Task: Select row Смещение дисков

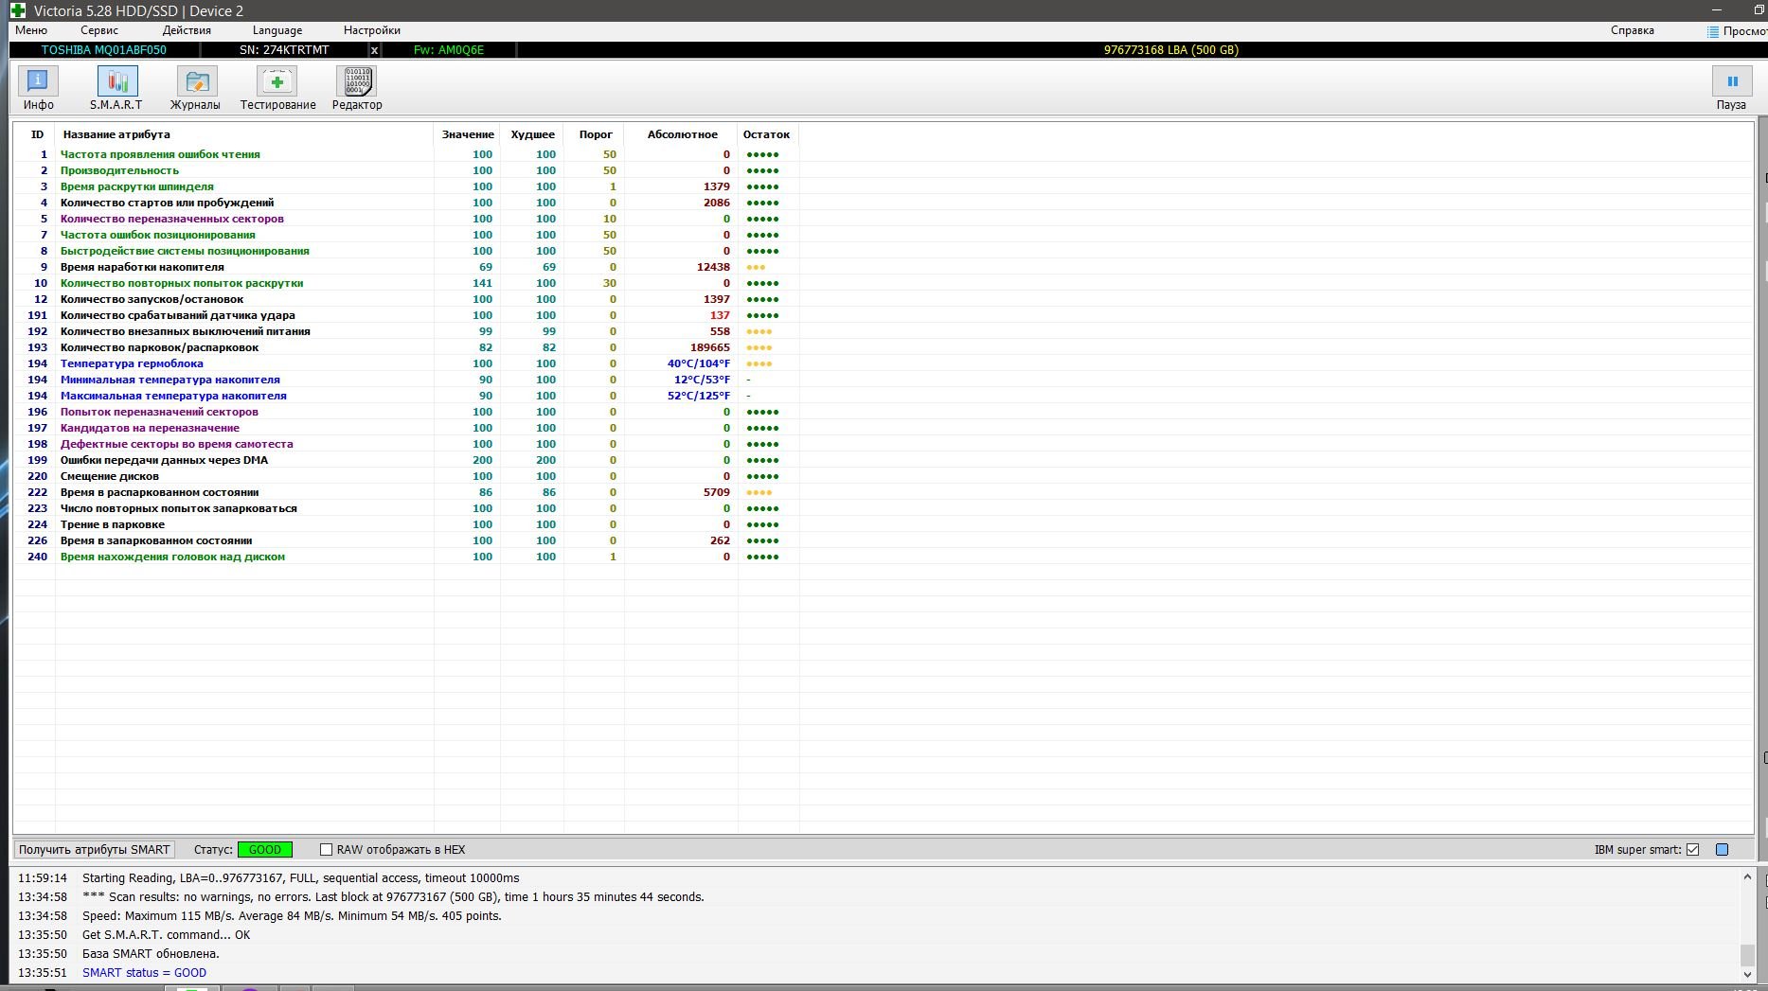Action: [x=407, y=476]
